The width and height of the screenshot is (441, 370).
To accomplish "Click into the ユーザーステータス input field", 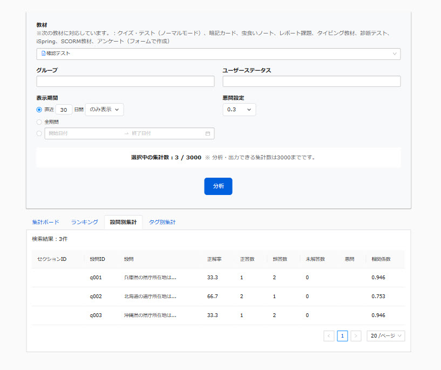I will (311, 82).
